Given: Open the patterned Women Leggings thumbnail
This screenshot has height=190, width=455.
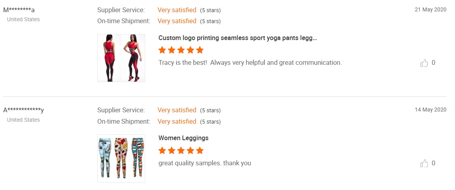Looking at the screenshot, I should pyautogui.click(x=121, y=158).
